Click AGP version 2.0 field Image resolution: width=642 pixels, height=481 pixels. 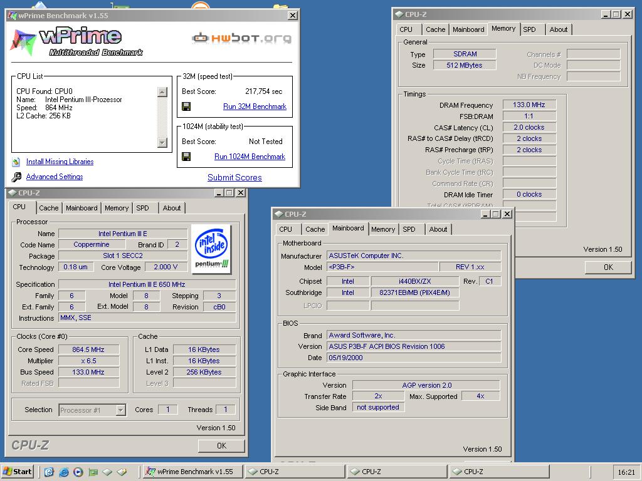coord(426,385)
